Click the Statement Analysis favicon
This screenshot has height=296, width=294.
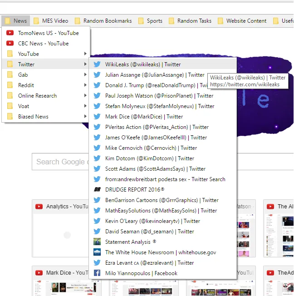click(97, 242)
